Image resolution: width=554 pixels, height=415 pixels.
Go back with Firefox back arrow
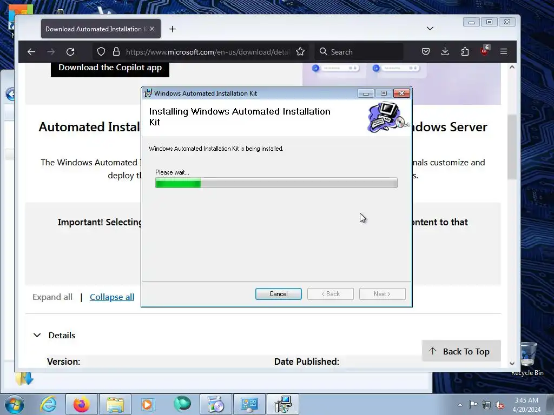coord(31,52)
